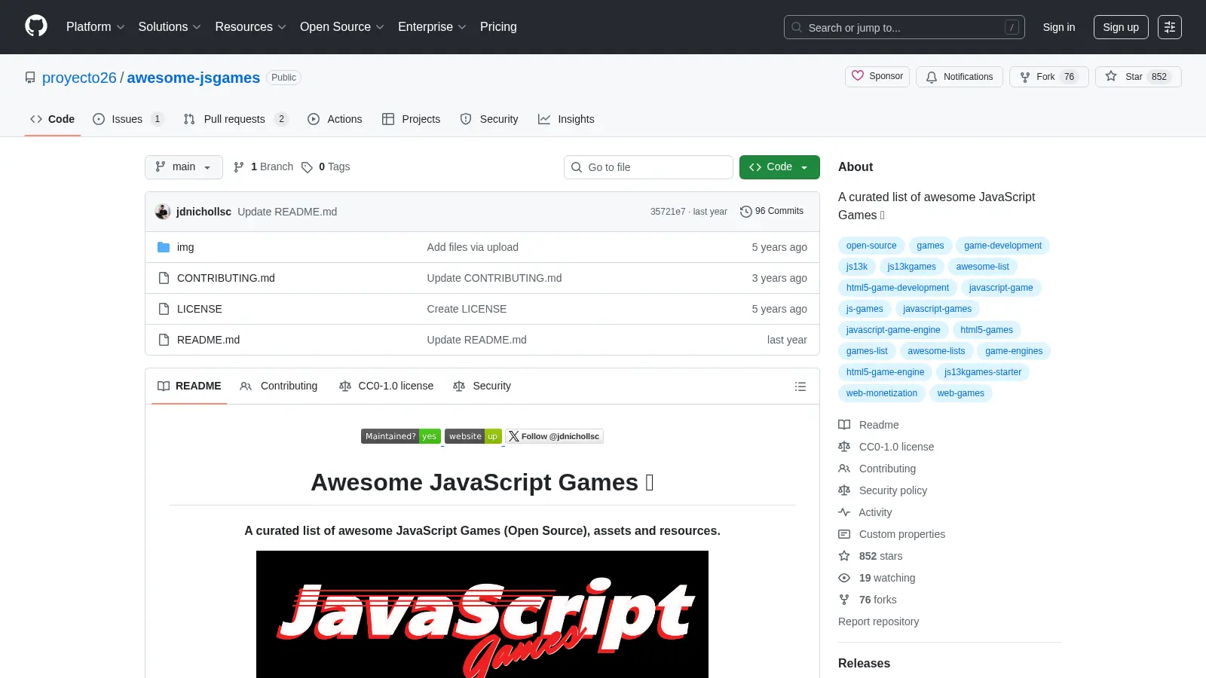Click the Sign in link
The width and height of the screenshot is (1206, 678).
click(x=1059, y=27)
